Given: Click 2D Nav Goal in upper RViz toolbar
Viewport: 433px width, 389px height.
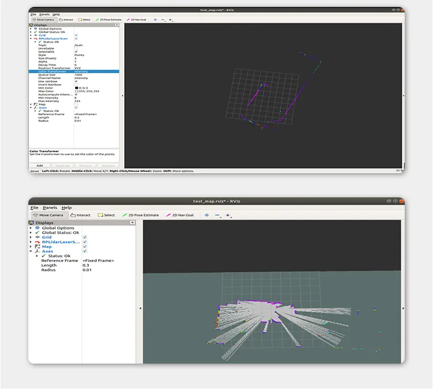Looking at the screenshot, I should click(x=136, y=20).
